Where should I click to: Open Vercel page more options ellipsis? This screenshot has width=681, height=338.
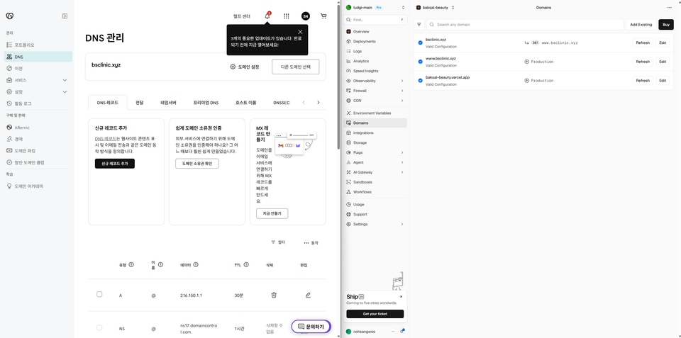tap(669, 7)
